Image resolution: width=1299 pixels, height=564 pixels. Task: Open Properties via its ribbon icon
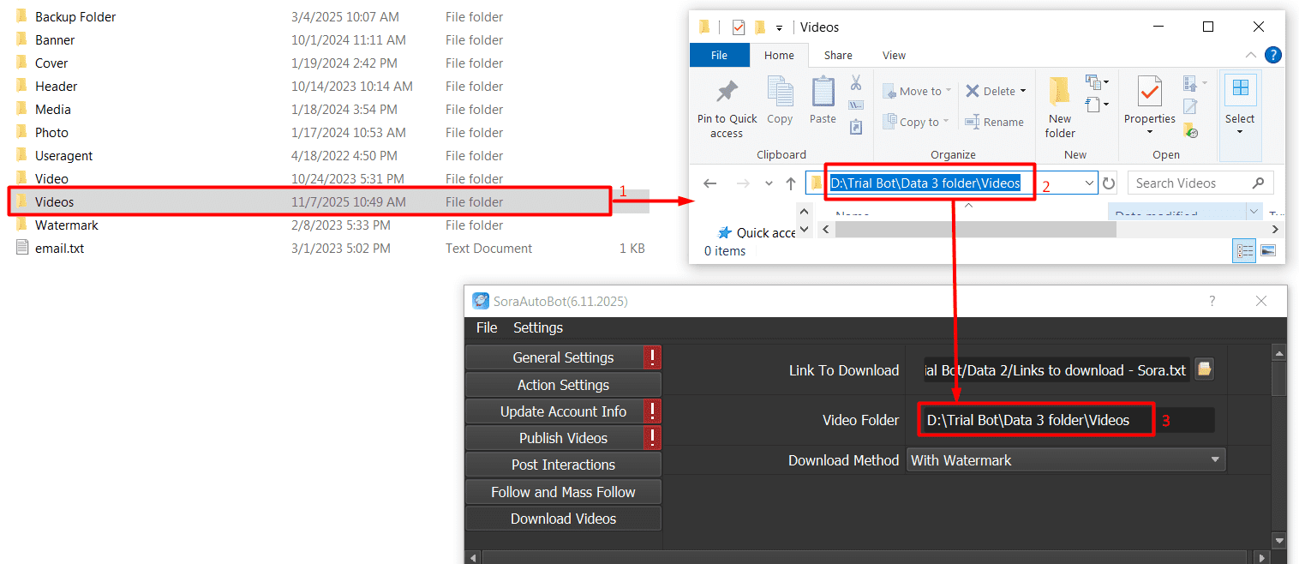1149,96
